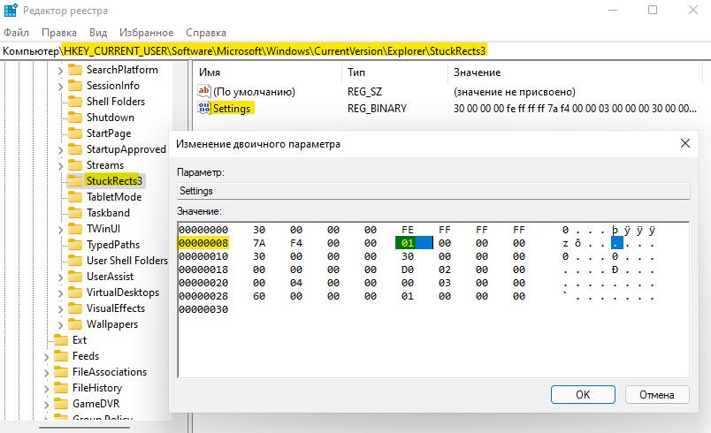
Task: Click the SessionInfo folder icon
Action: point(75,86)
